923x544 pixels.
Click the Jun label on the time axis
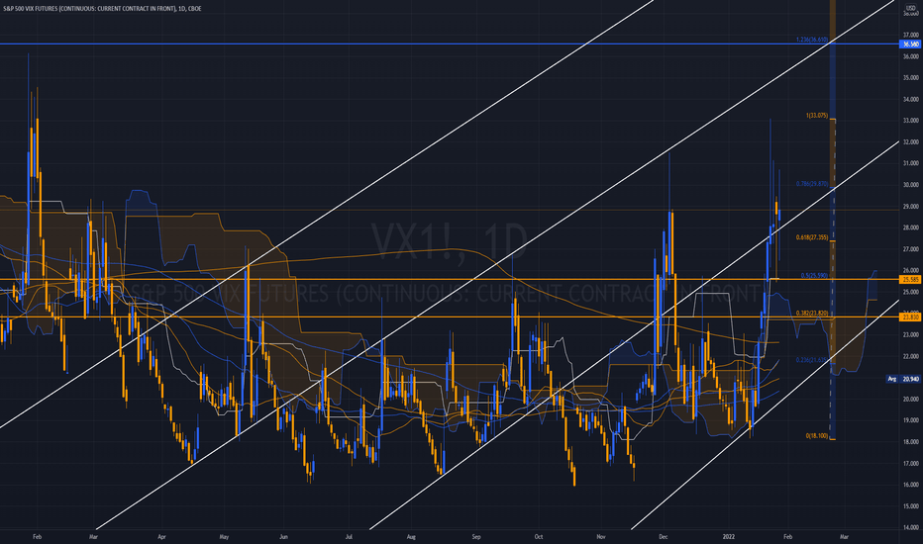pos(283,537)
